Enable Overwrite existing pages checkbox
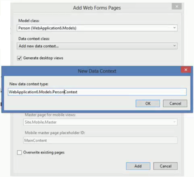 [x=20, y=153]
